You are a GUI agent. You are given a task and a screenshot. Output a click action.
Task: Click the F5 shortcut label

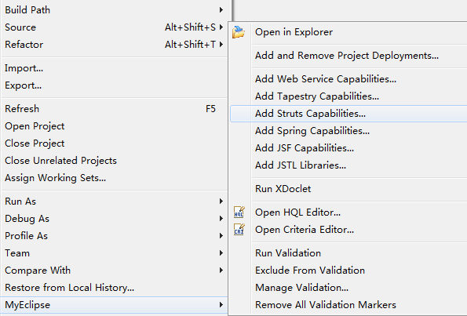(210, 109)
